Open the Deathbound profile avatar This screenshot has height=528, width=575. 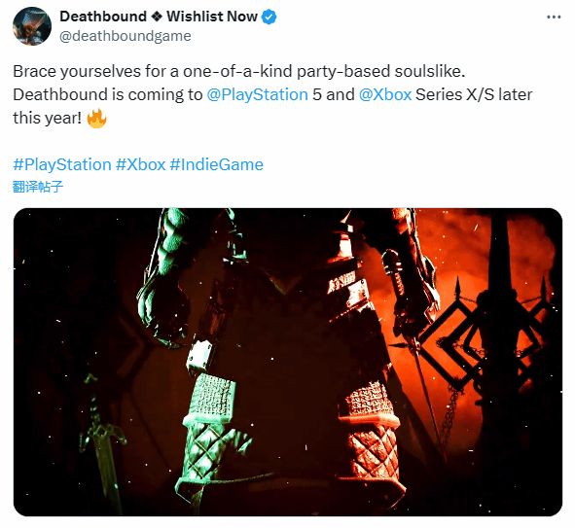pyautogui.click(x=32, y=26)
